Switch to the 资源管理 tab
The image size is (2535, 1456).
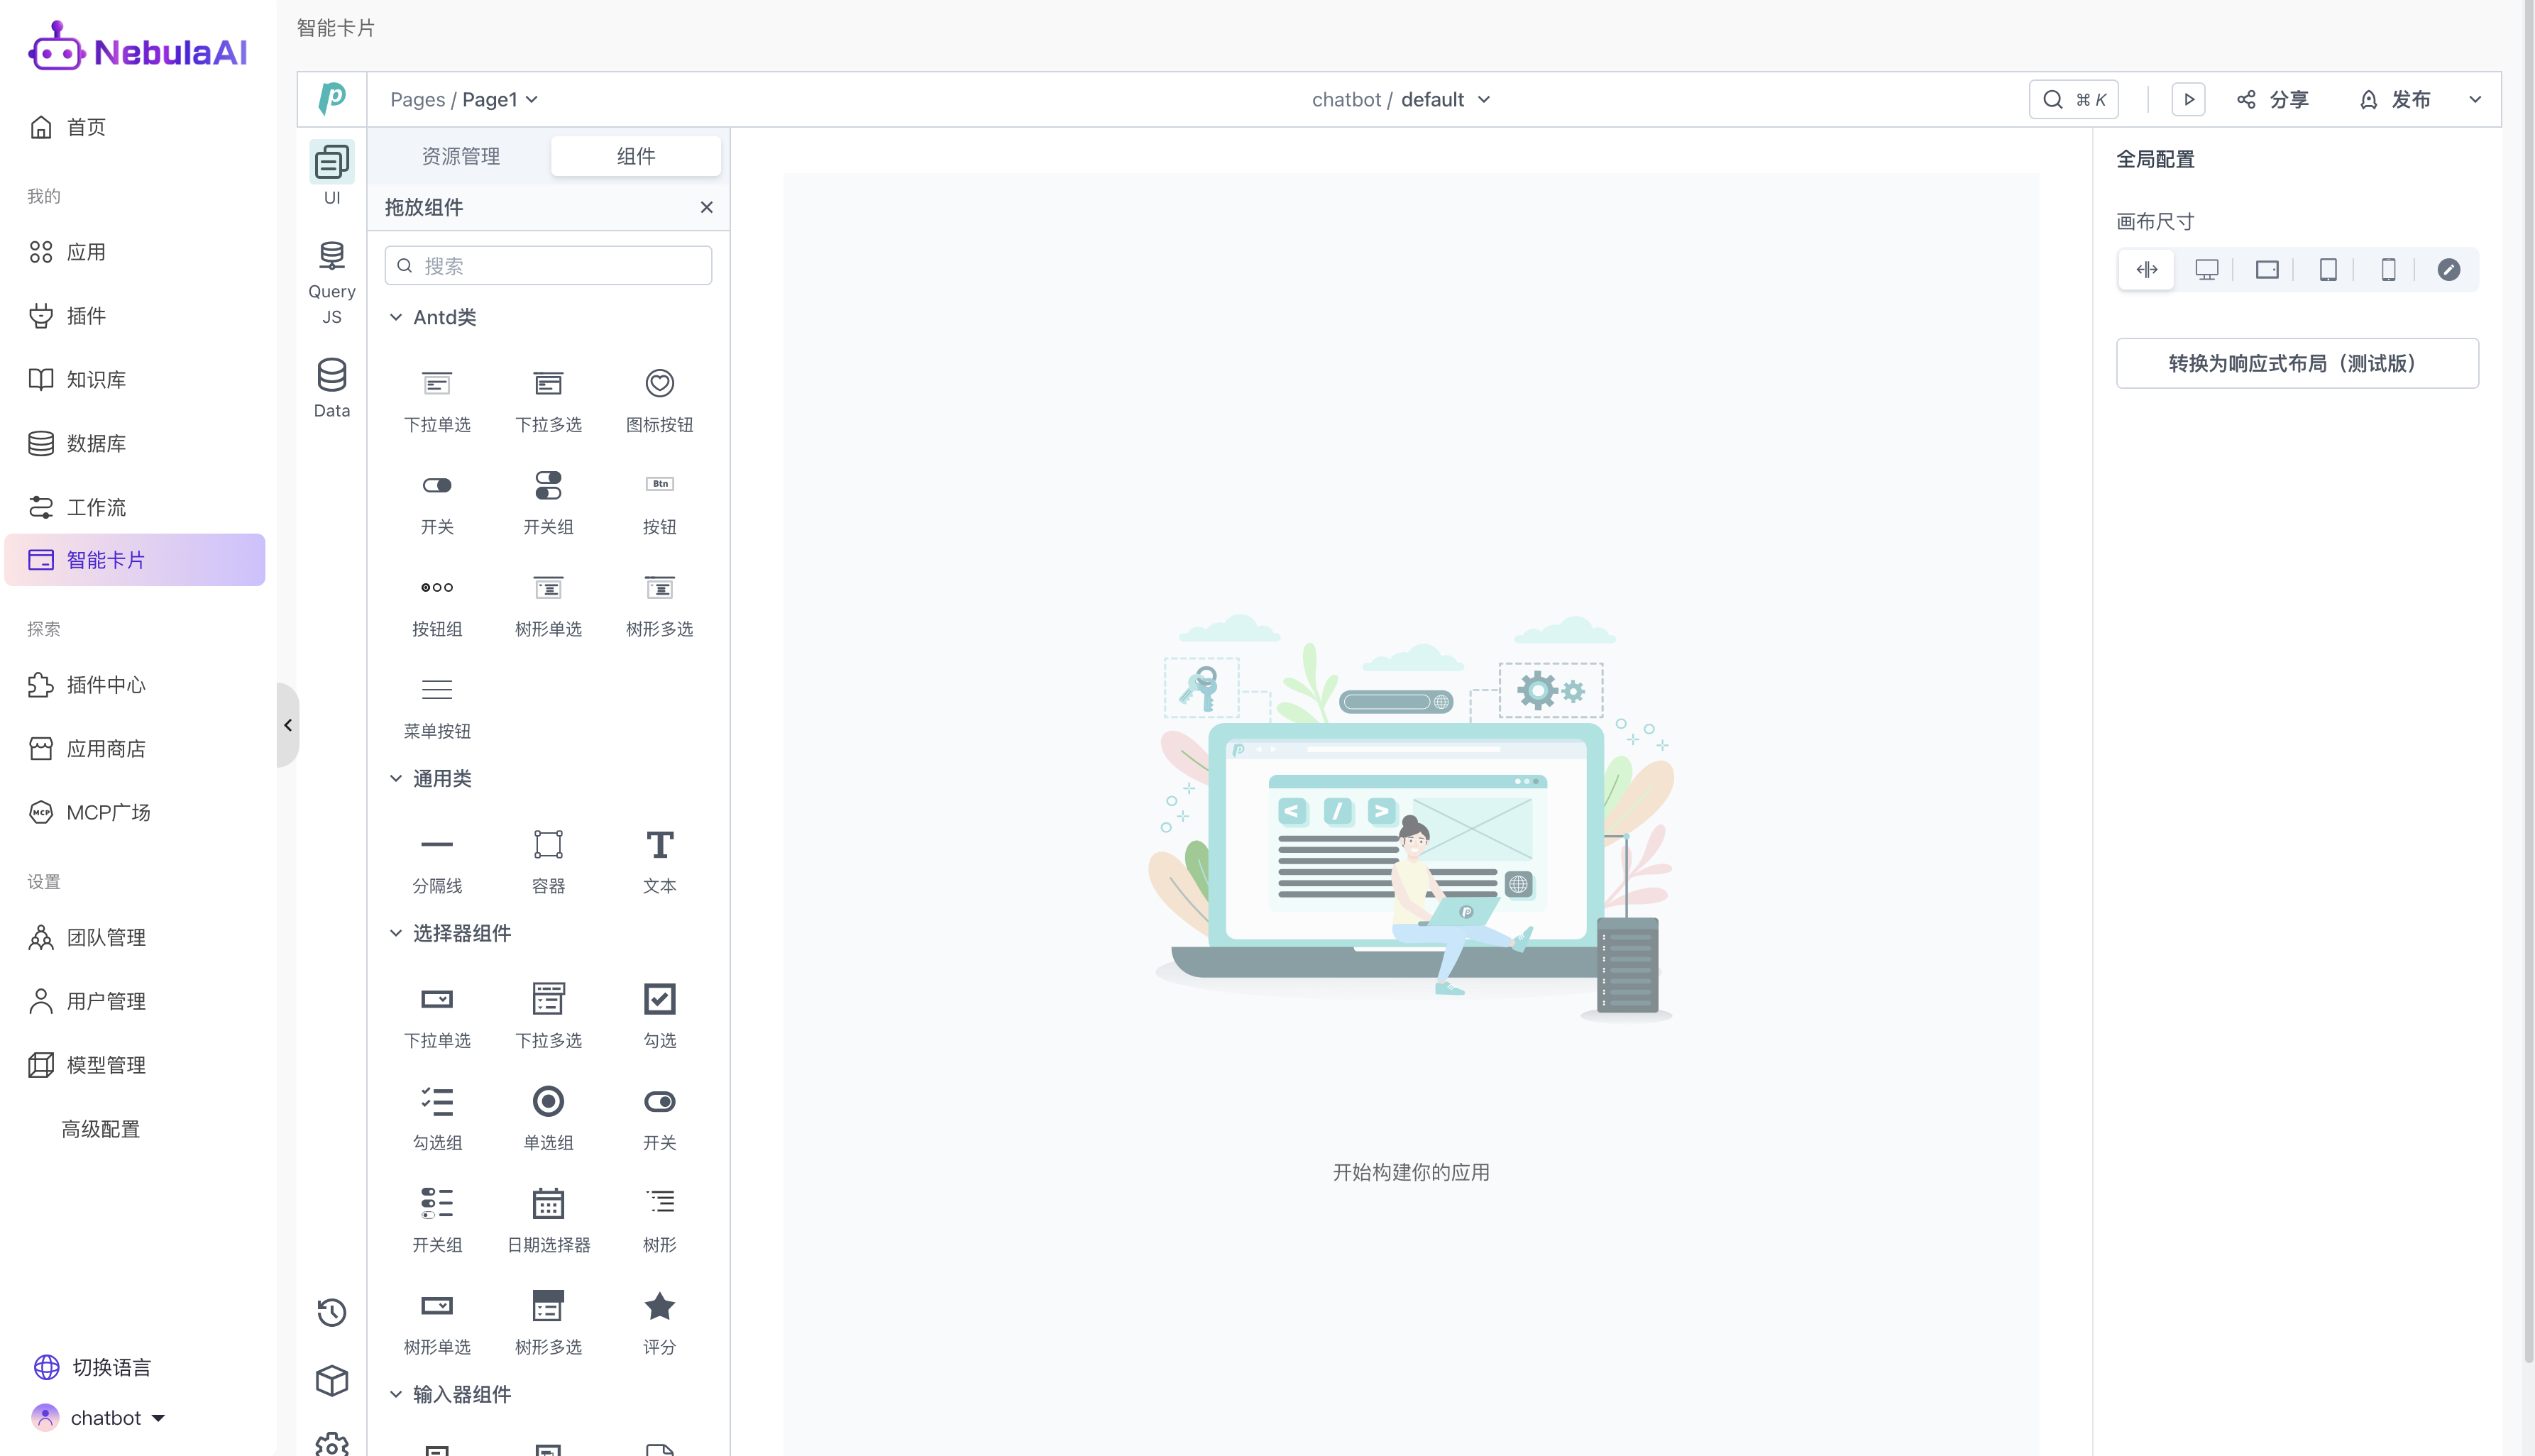[460, 156]
